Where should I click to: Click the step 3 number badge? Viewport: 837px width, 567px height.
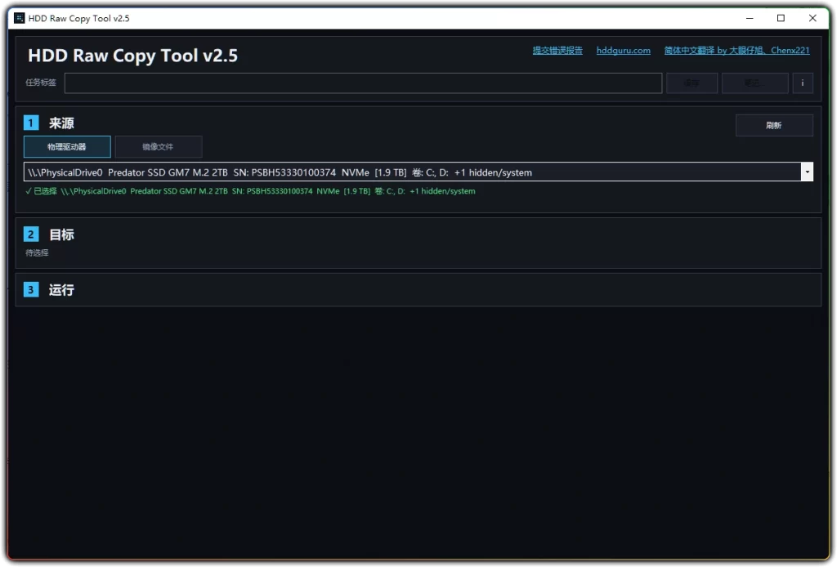pos(31,290)
